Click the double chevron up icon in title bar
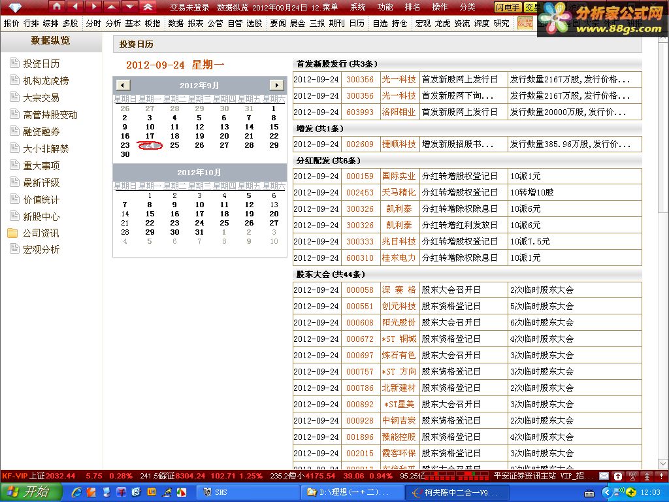This screenshot has width=669, height=502. click(148, 7)
